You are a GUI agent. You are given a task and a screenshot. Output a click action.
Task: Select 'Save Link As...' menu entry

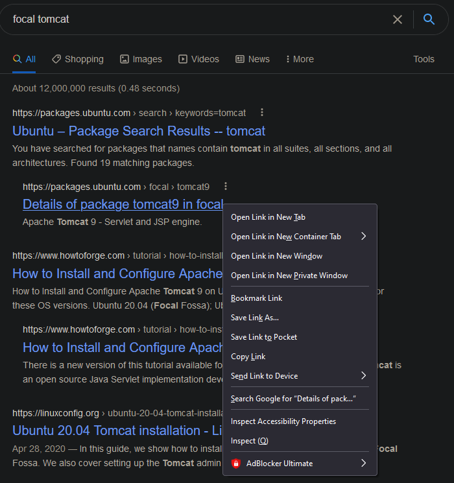300,318
